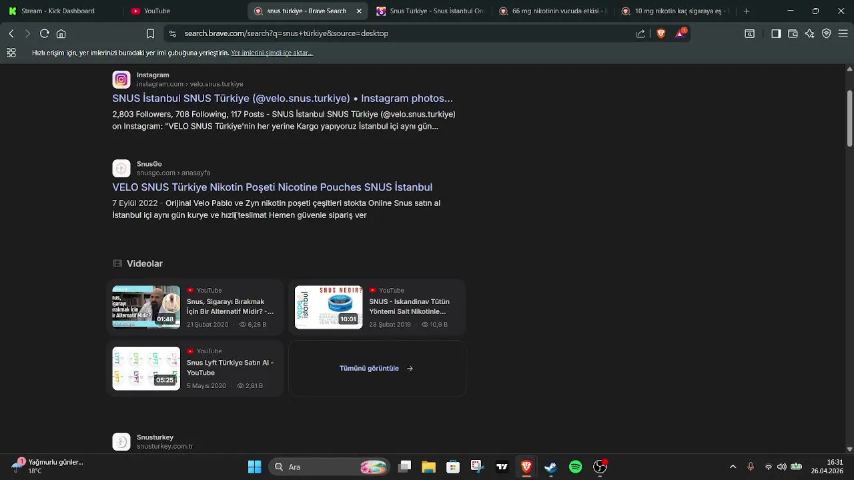This screenshot has width=854, height=480.
Task: Switch to Stream - Kick Dashboard tab
Action: (59, 11)
